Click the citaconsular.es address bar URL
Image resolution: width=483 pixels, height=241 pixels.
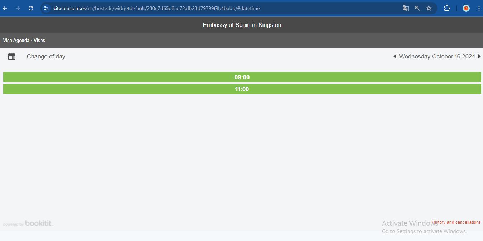[x=156, y=8]
